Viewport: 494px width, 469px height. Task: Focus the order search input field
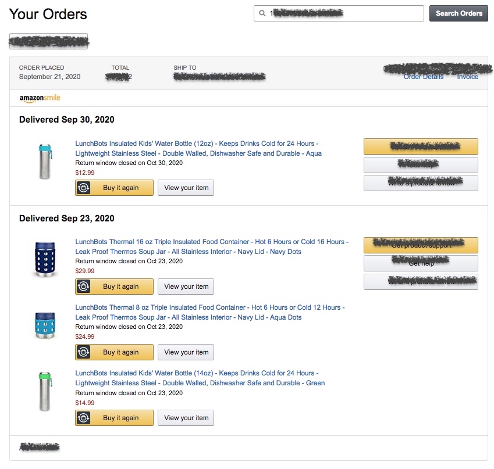coord(343,13)
